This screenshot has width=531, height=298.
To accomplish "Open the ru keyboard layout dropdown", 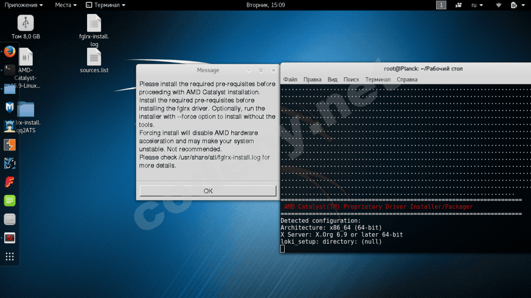I will [477, 5].
